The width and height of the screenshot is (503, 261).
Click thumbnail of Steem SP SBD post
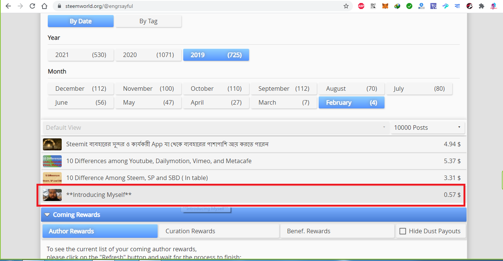click(x=52, y=178)
